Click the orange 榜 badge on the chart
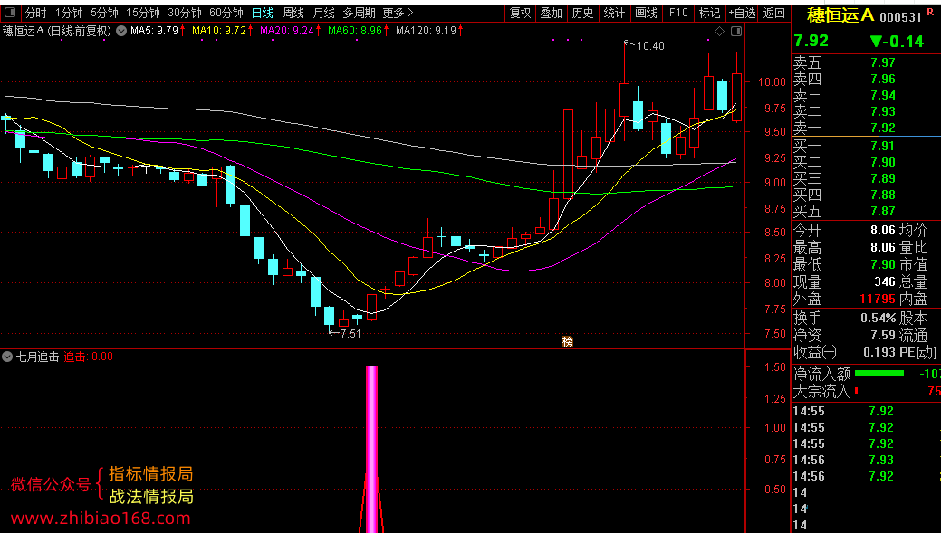 (x=567, y=342)
